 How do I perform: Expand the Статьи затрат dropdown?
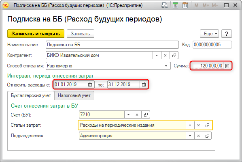pyautogui.click(x=190, y=125)
